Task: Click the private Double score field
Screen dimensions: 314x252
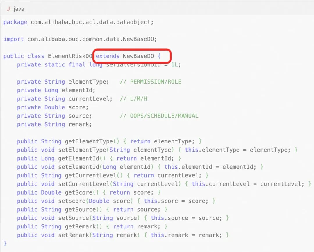Action: click(53, 107)
